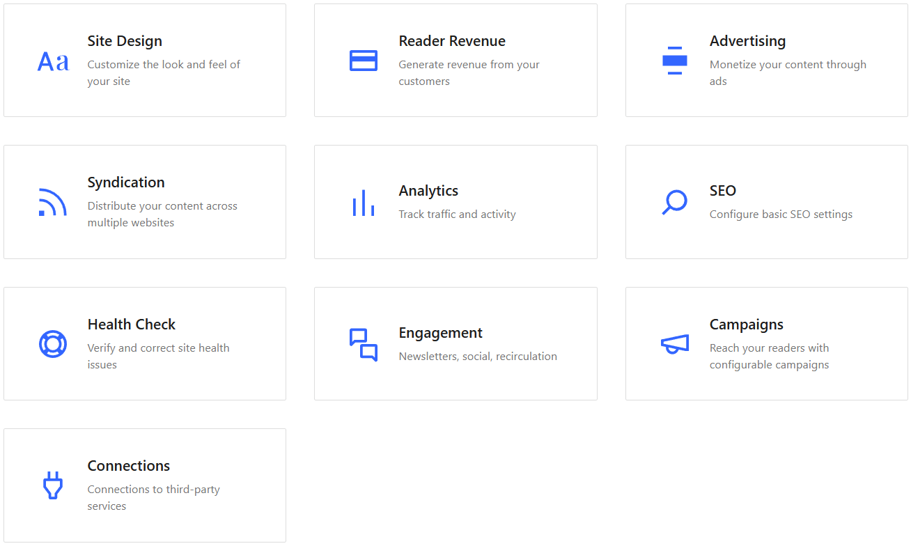Click 'Newsletters, social, recirculation' text
The image size is (911, 546).
[x=478, y=357]
